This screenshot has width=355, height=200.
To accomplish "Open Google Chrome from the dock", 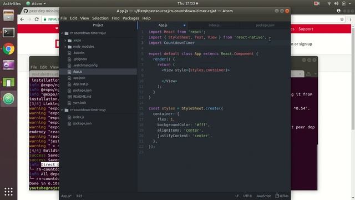I will tap(9, 49).
